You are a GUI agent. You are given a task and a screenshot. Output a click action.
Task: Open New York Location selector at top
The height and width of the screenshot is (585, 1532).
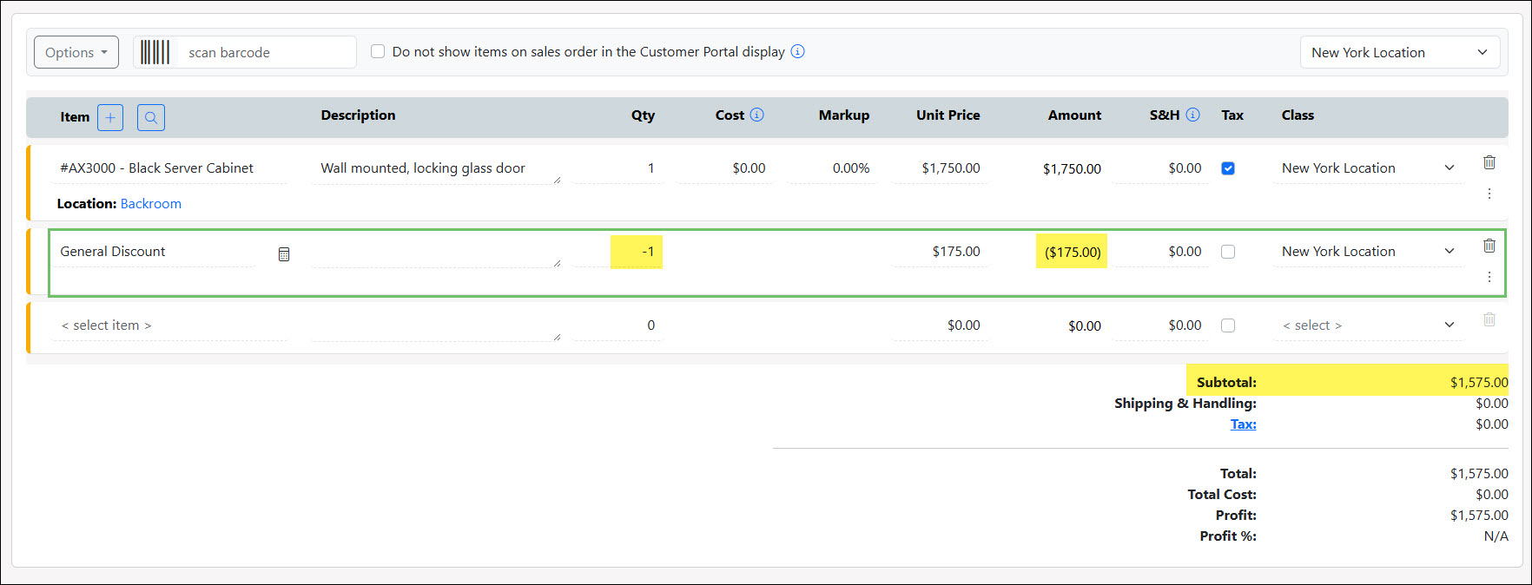(1400, 52)
